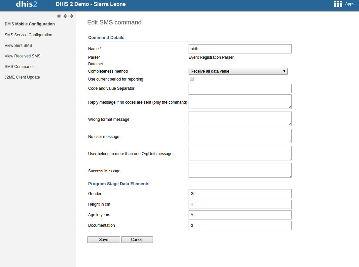The width and height of the screenshot is (359, 267).
Task: Open J2ME Client Update page
Action: [22, 77]
